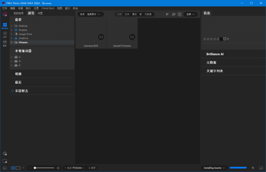Expand the Desktop folder tree arrow

coord(12,26)
